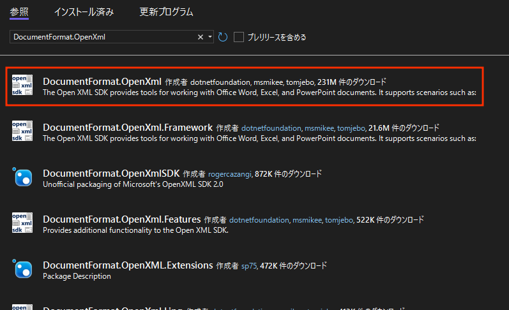Click the DocumentFormat.OpenXml.Features package icon

coord(22,223)
